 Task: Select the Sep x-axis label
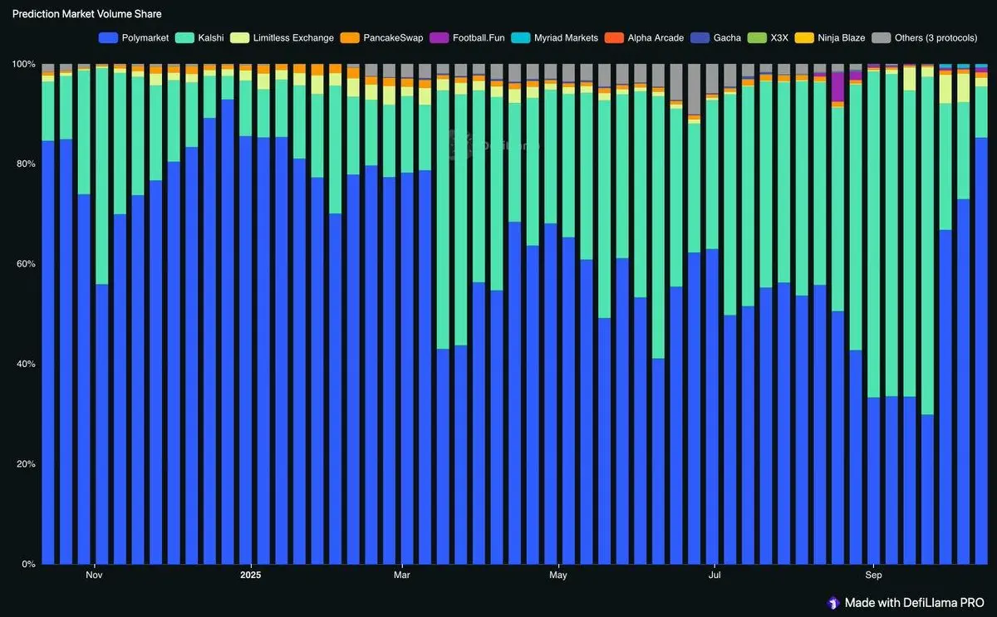tap(873, 575)
